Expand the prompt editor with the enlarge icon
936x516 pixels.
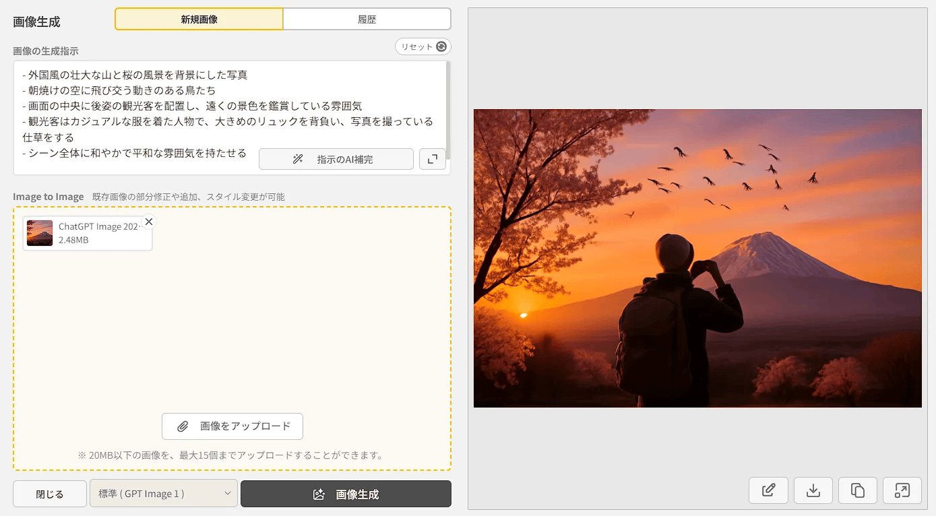coord(432,159)
